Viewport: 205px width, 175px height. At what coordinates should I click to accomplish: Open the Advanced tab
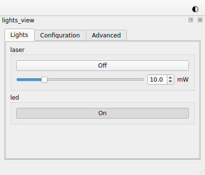106,35
